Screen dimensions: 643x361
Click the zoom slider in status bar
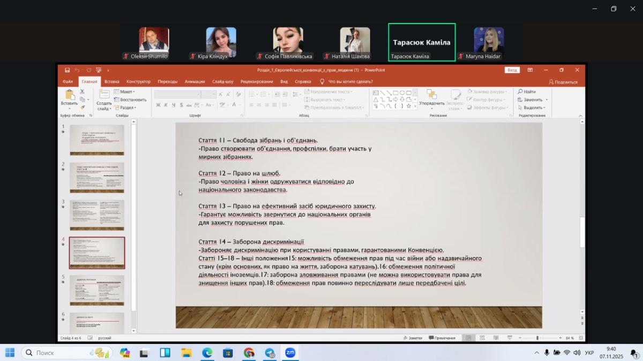click(x=537, y=338)
